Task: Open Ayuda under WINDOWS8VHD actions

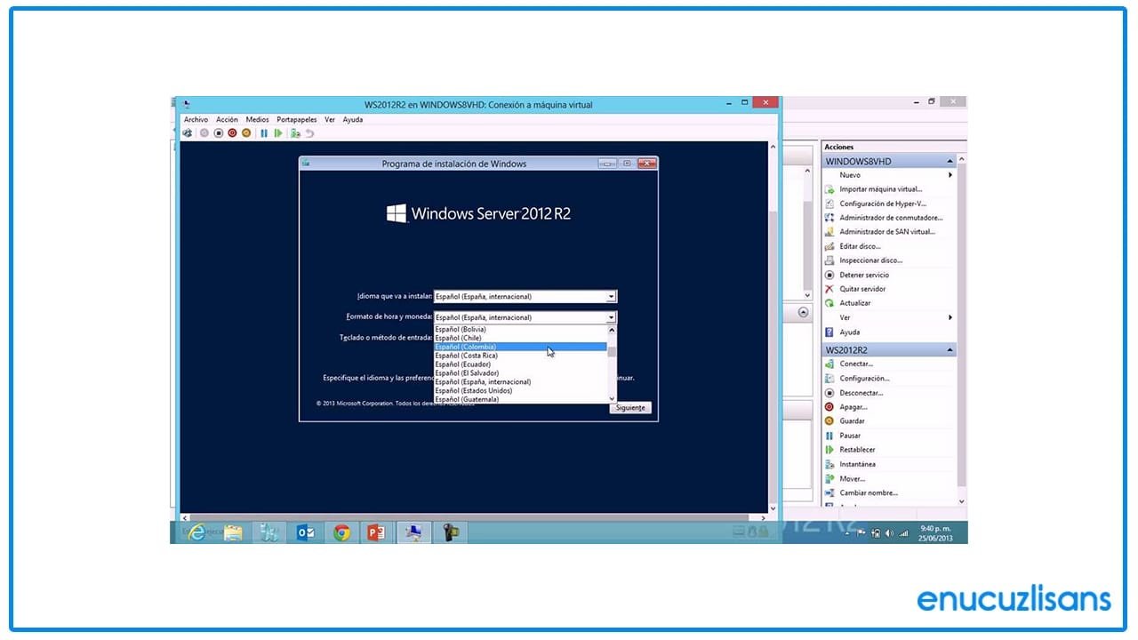Action: point(849,332)
